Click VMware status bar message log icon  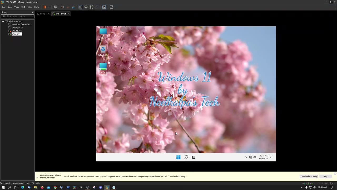[x=331, y=183]
